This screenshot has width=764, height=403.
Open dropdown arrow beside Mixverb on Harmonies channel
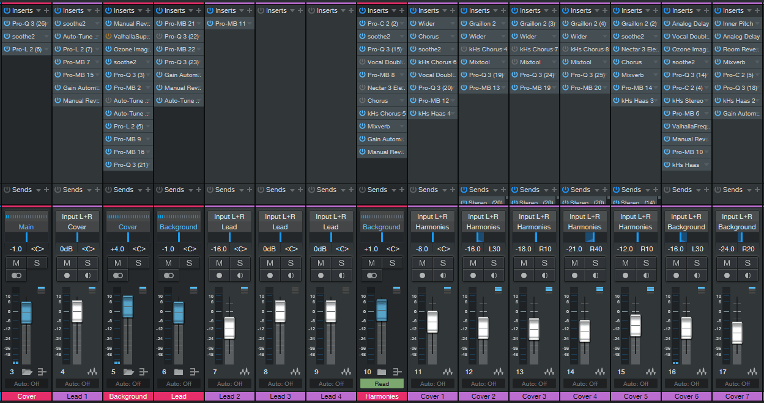(x=402, y=127)
